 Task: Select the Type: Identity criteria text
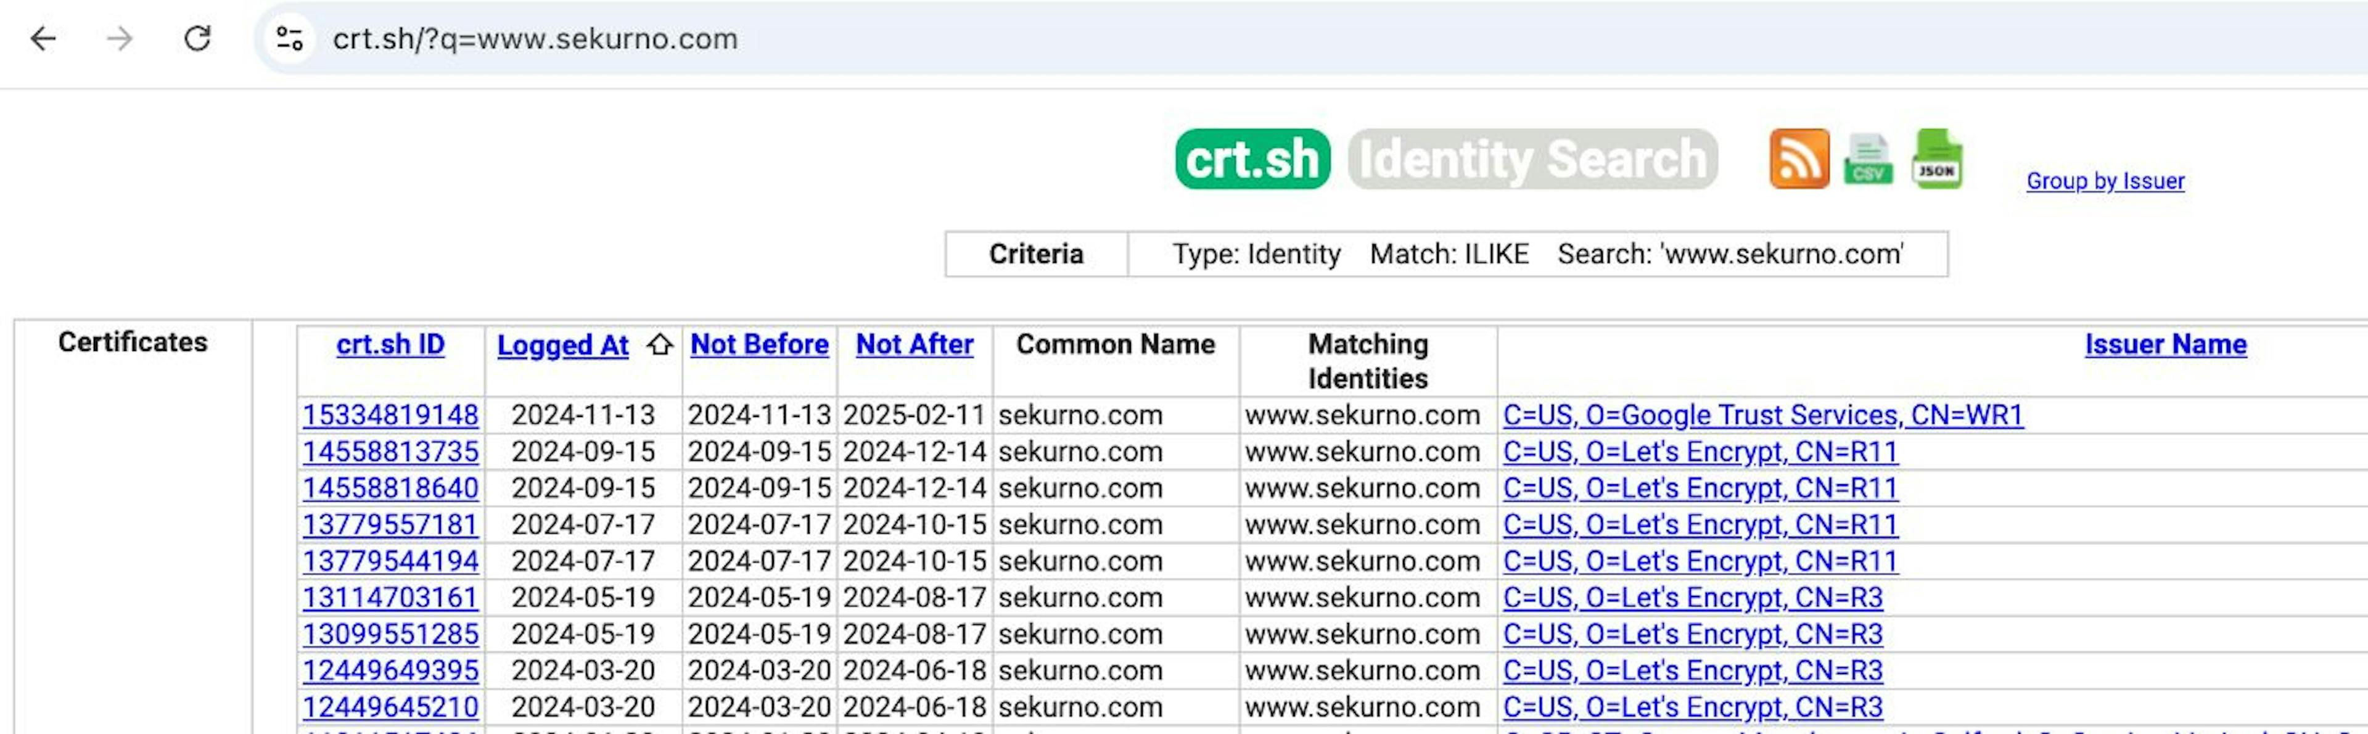click(1256, 254)
